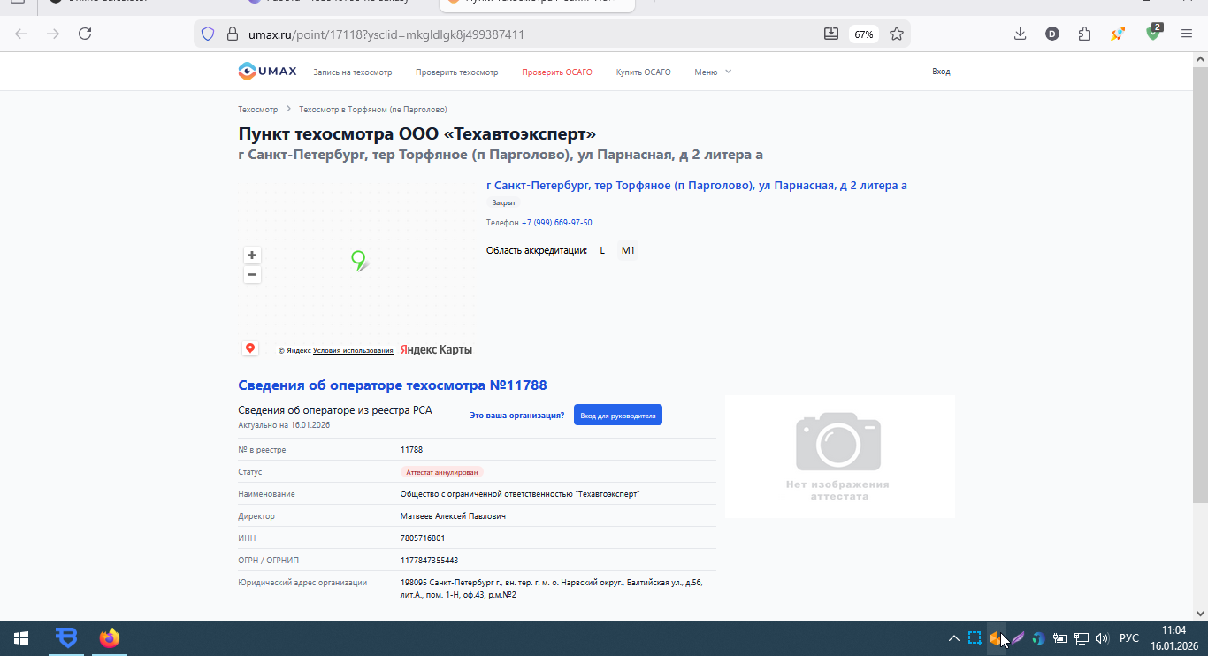Click the red pin icon below the map
Screen dimensions: 1208x656
(x=250, y=348)
